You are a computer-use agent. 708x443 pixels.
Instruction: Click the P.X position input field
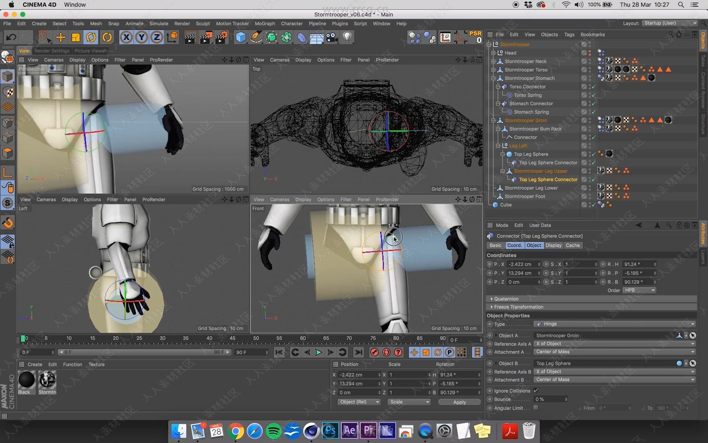522,264
